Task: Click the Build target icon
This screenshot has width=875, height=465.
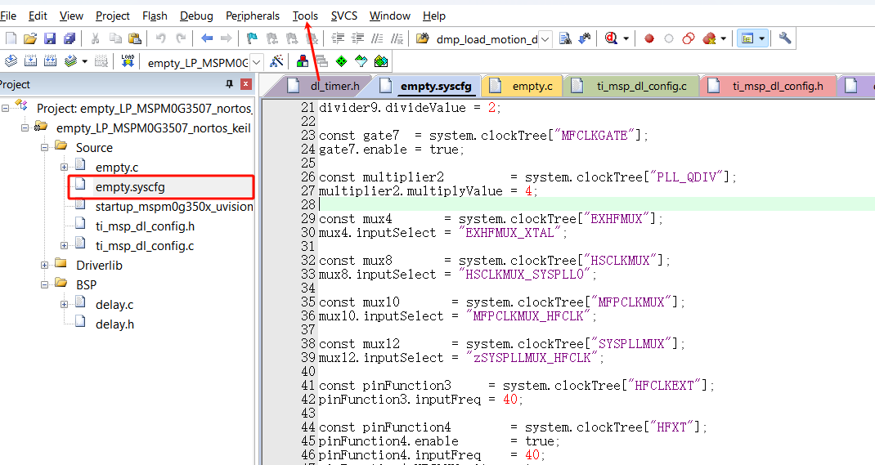Action: pos(31,61)
